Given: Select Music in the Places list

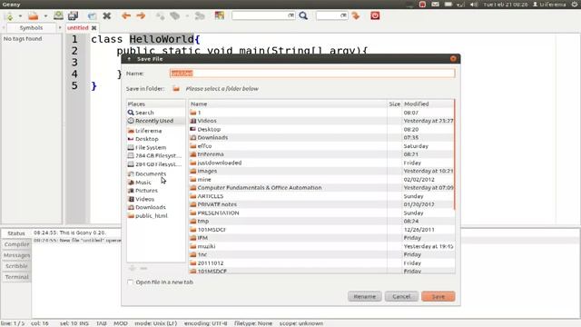Looking at the screenshot, I should click(x=155, y=182).
